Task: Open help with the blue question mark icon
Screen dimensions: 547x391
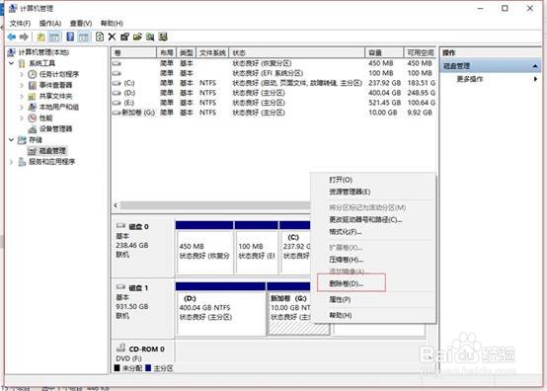Action: (70, 37)
